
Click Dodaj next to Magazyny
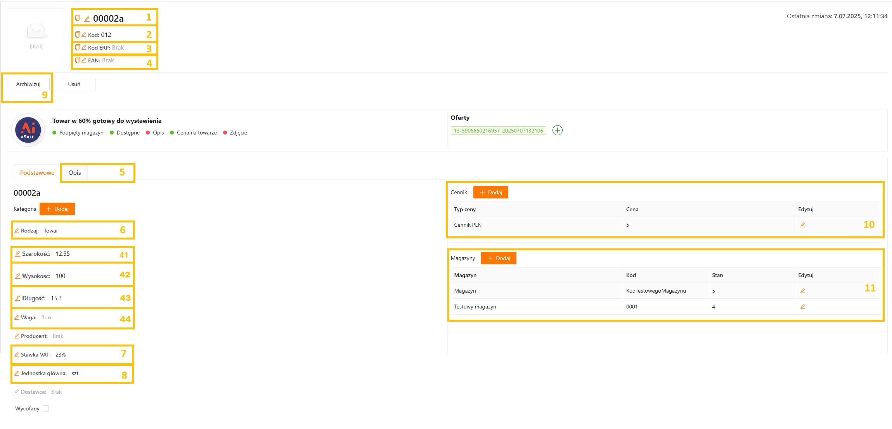(x=499, y=258)
